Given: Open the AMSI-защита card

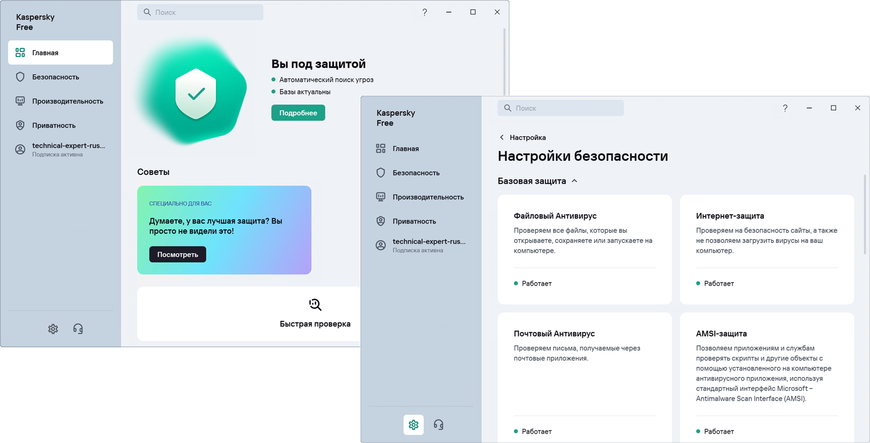Looking at the screenshot, I should point(767,377).
